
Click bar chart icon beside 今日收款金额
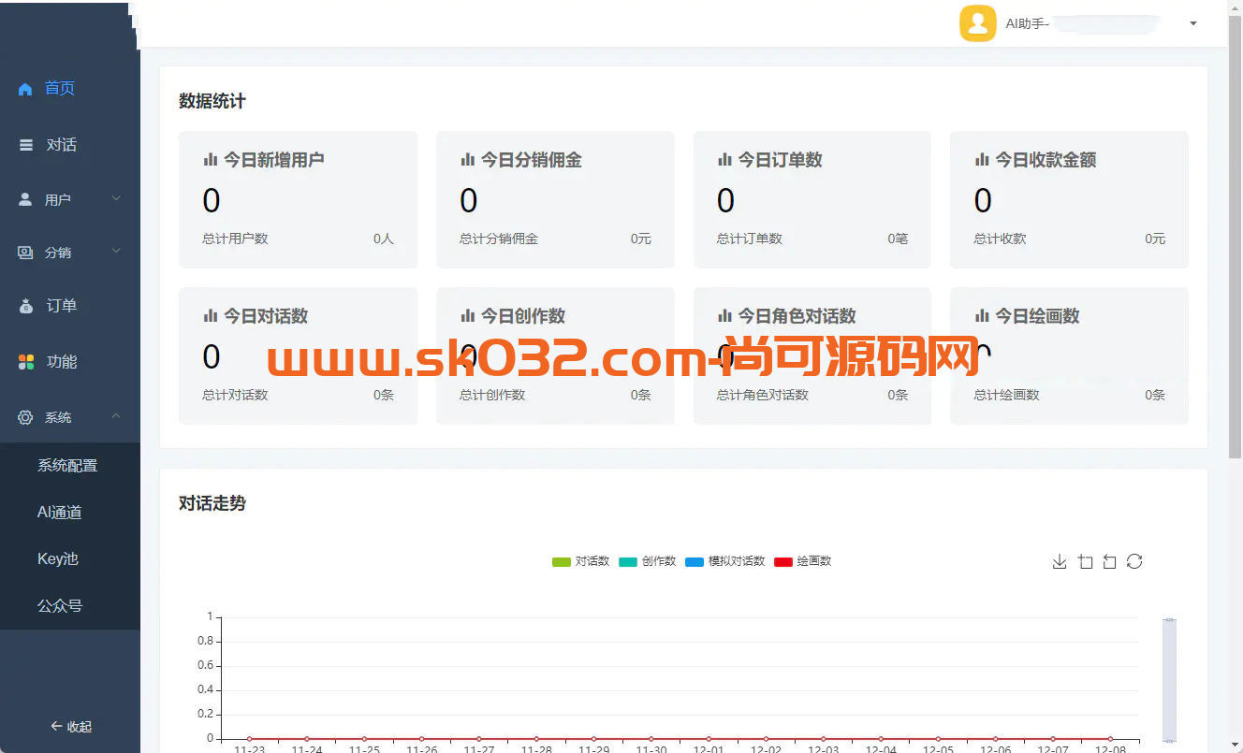[x=981, y=160]
